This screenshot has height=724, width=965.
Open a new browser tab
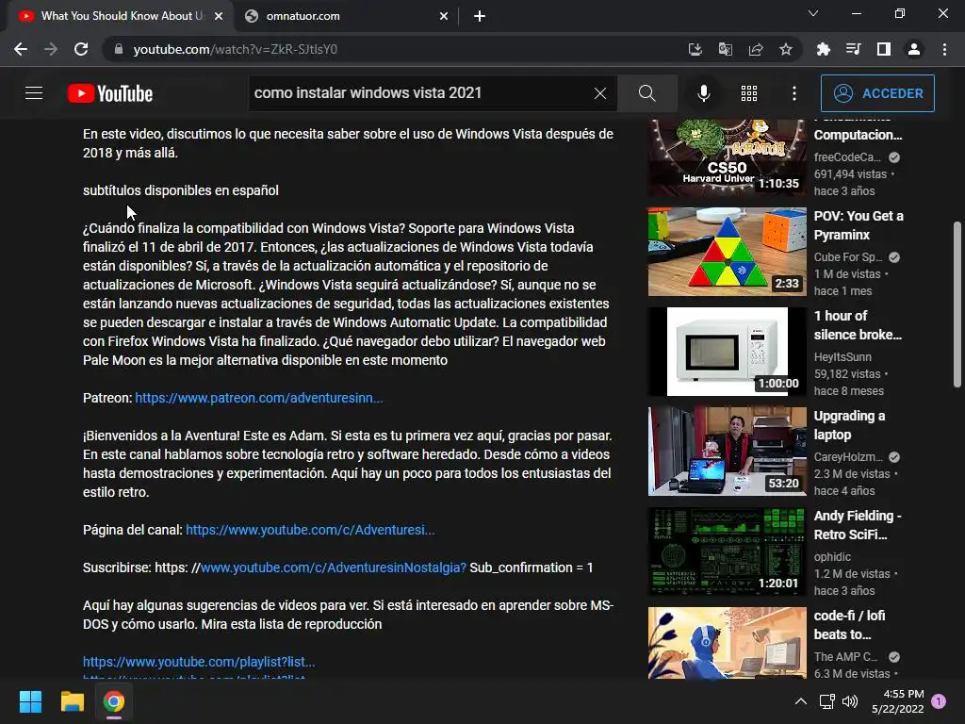(x=480, y=16)
